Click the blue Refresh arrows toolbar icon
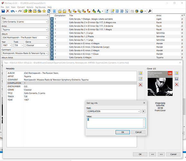 pos(49,11)
